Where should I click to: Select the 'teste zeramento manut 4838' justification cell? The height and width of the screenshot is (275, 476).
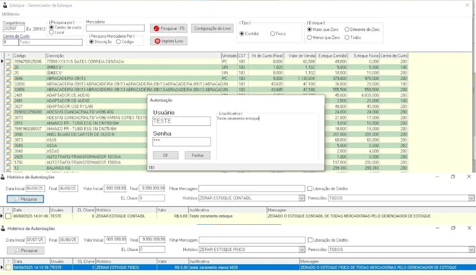pyautogui.click(x=244, y=267)
